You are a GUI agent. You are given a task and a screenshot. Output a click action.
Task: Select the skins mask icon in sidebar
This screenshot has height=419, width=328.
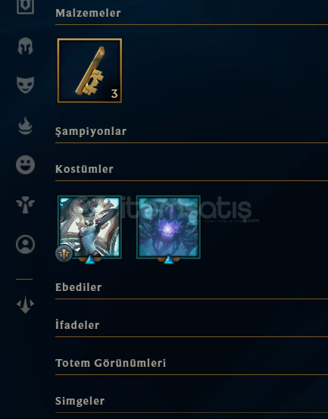click(x=25, y=85)
